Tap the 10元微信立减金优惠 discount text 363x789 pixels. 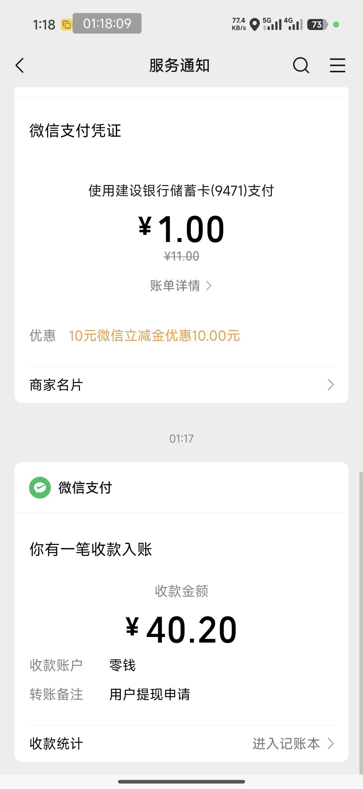click(x=154, y=336)
